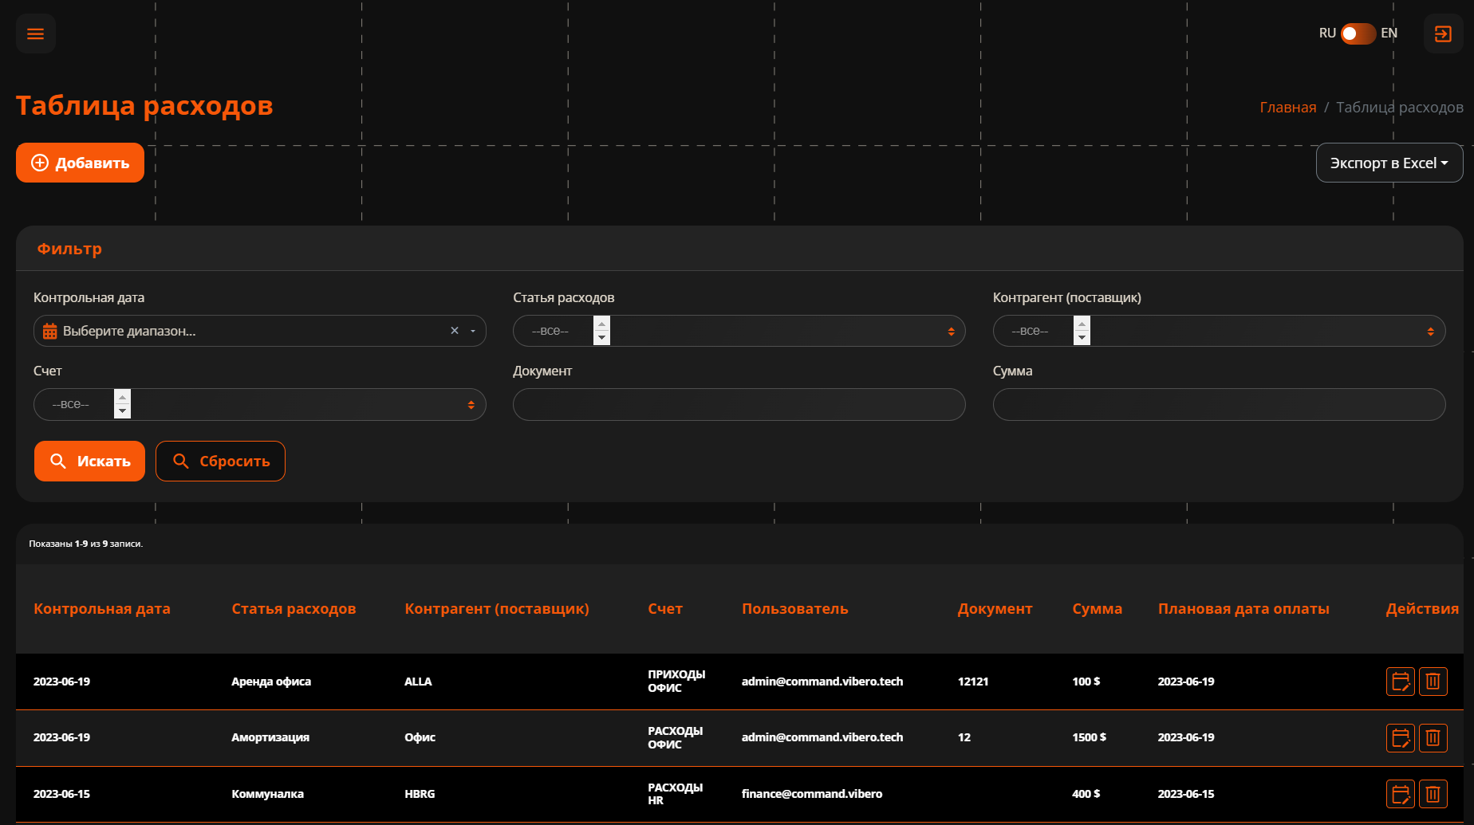The image size is (1474, 825).
Task: Edit the Коммуналка row
Action: point(1401,794)
